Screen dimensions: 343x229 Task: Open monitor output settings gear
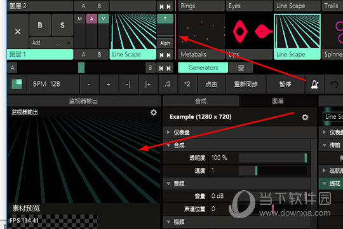pos(154,113)
